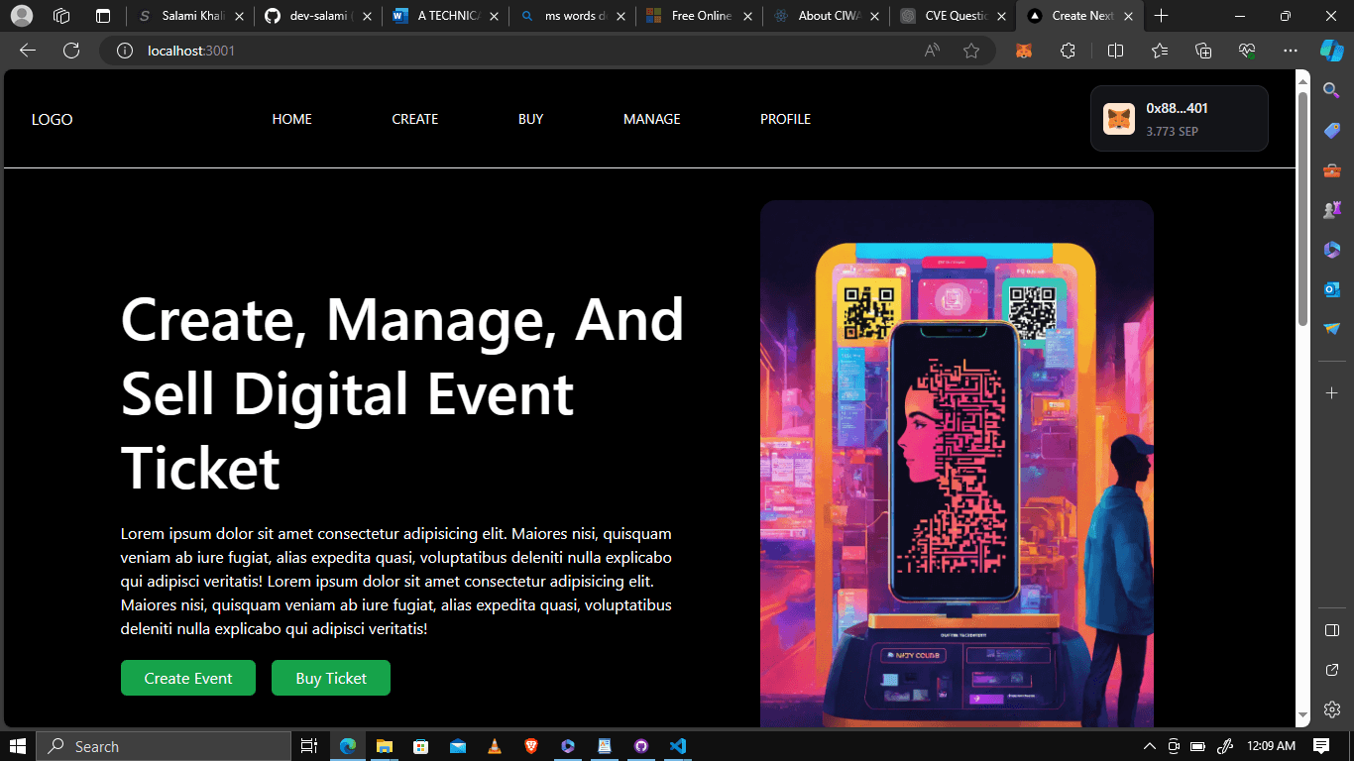Click the QR ticket hero image
The height and width of the screenshot is (761, 1354).
click(957, 464)
